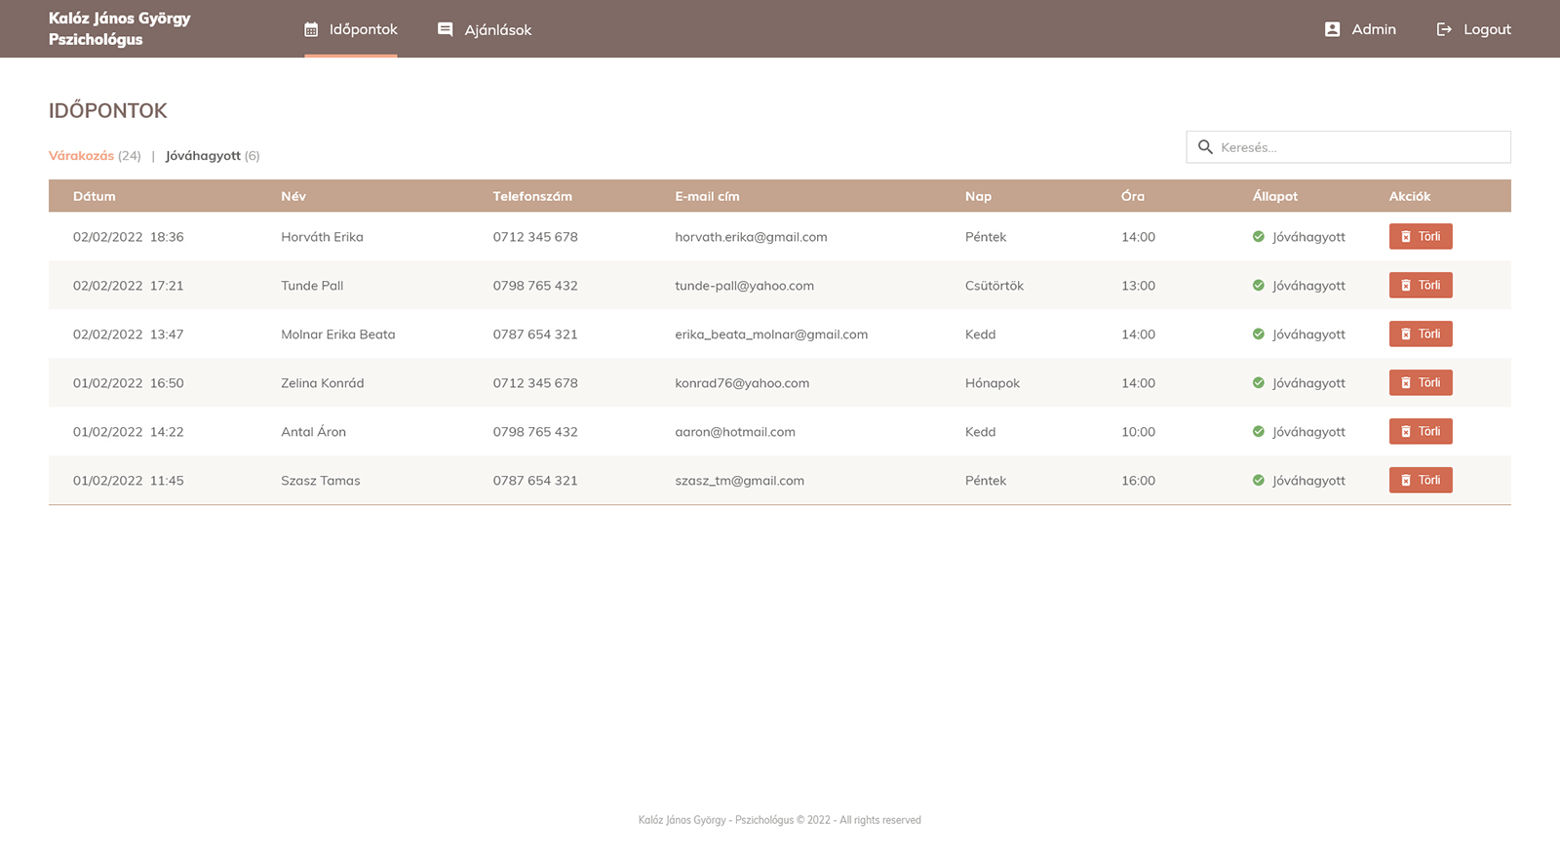The height and width of the screenshot is (861, 1560).
Task: Click green approved check icon for Horváth Erika
Action: coord(1259,237)
